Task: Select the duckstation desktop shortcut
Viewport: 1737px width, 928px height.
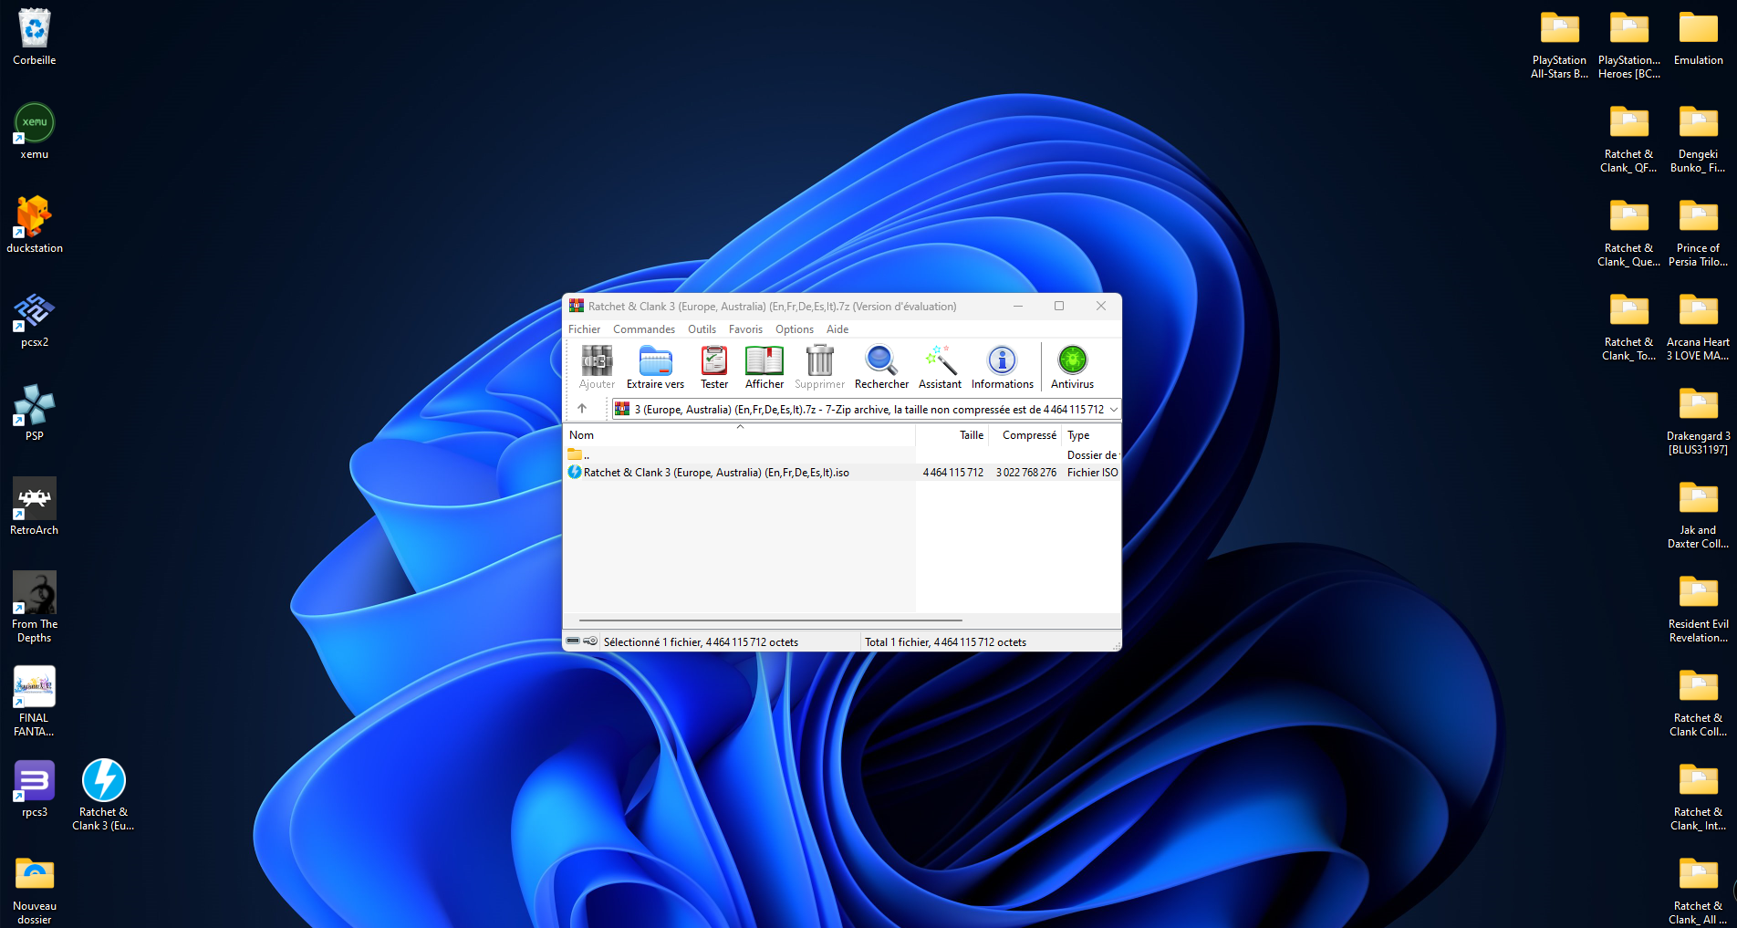Action: point(35,225)
